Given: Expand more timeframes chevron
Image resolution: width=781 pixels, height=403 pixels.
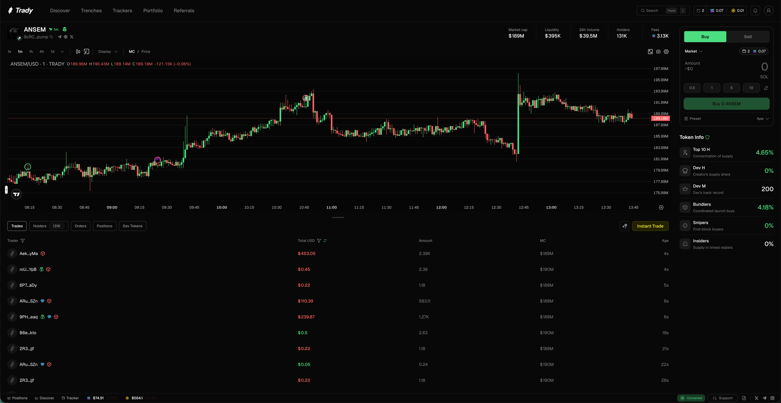Looking at the screenshot, I should (x=62, y=52).
